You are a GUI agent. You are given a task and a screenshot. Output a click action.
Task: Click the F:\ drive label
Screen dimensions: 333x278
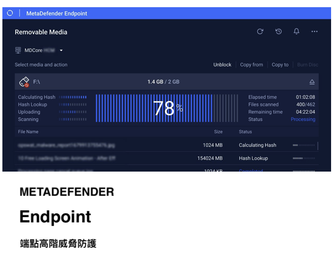pos(36,82)
